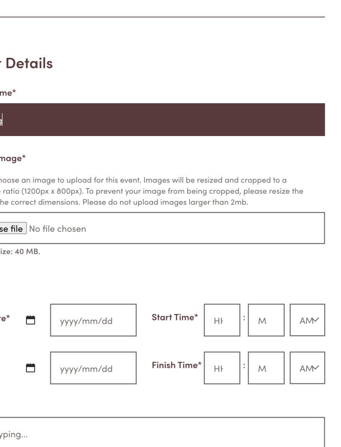This screenshot has width=341, height=447.
Task: Click the start date yyyy/mm/dd field
Action: [93, 320]
